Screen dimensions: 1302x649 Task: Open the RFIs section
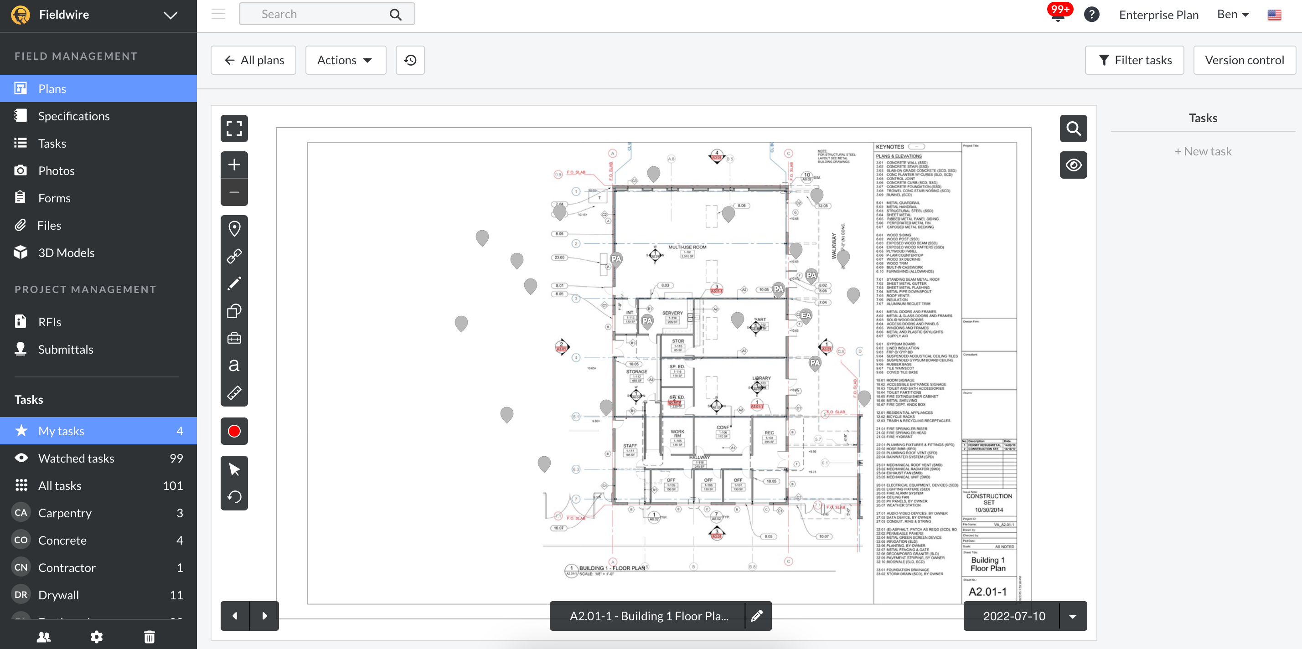click(x=50, y=321)
